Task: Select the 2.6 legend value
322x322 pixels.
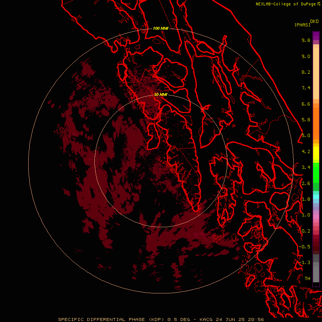Action: tap(306, 184)
